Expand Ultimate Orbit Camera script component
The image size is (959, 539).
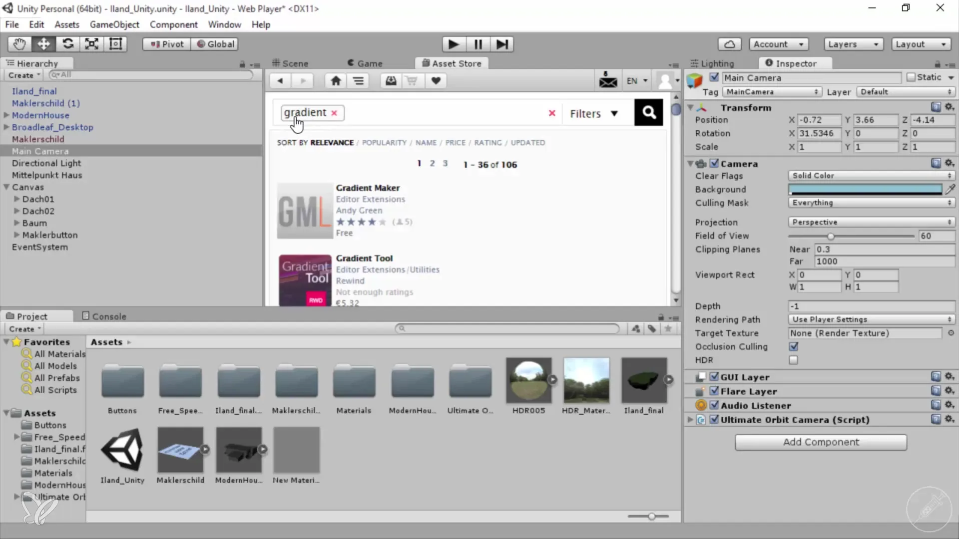pos(690,419)
